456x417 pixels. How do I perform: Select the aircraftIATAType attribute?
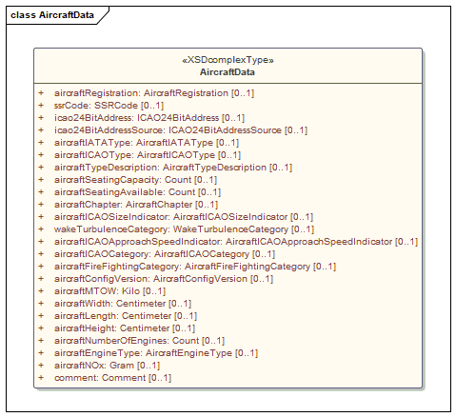(147, 143)
